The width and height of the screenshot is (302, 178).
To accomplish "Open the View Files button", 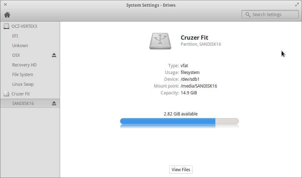I will tap(181, 169).
